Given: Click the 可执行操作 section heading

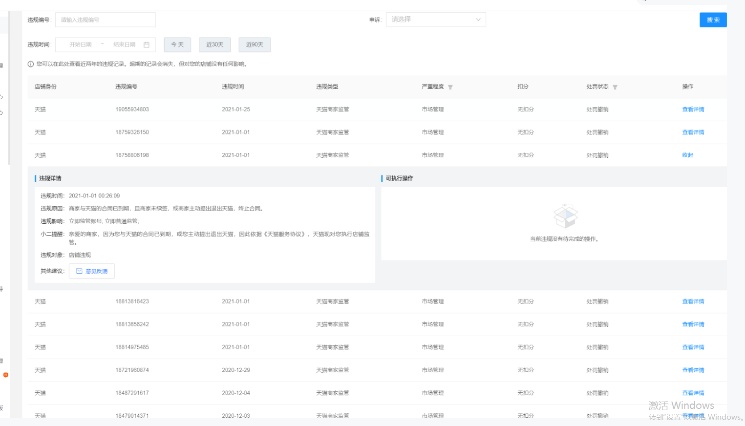Looking at the screenshot, I should (400, 178).
